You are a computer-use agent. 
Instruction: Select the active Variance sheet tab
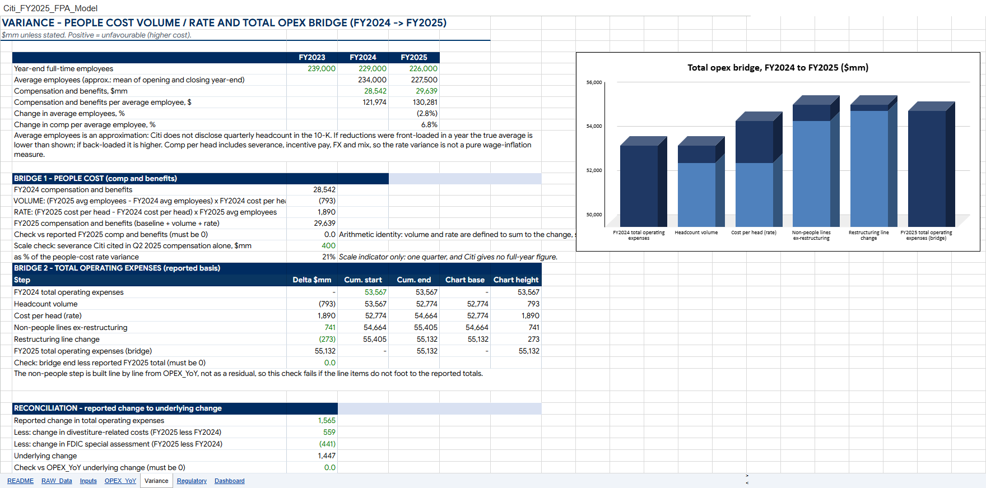coord(156,481)
